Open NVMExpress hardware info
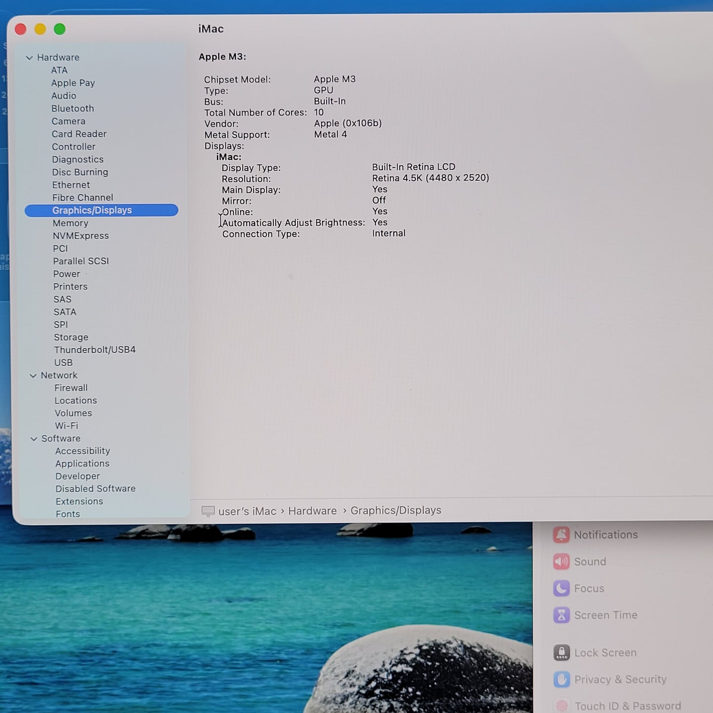The height and width of the screenshot is (713, 713). [81, 236]
